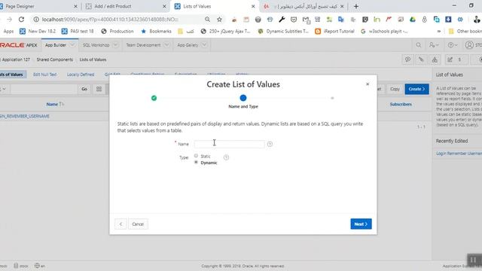Open the Edit Null Text tab
This screenshot has height=271, width=482.
point(45,75)
